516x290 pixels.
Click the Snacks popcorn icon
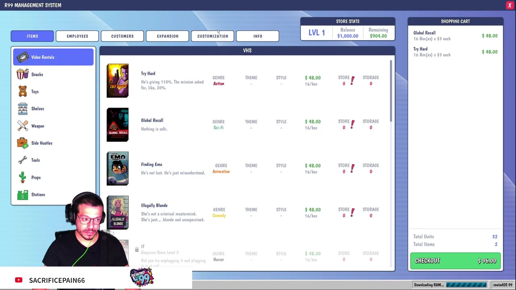tap(23, 75)
